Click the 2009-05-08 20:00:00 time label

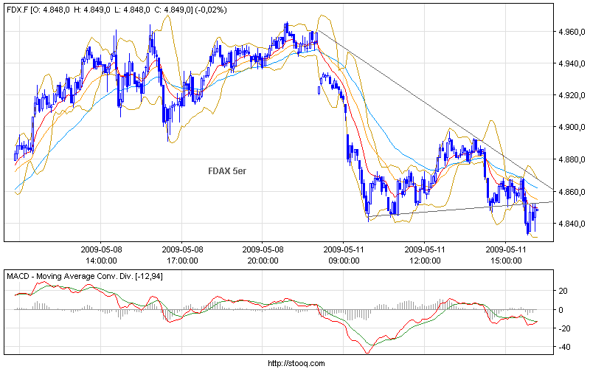click(263, 255)
